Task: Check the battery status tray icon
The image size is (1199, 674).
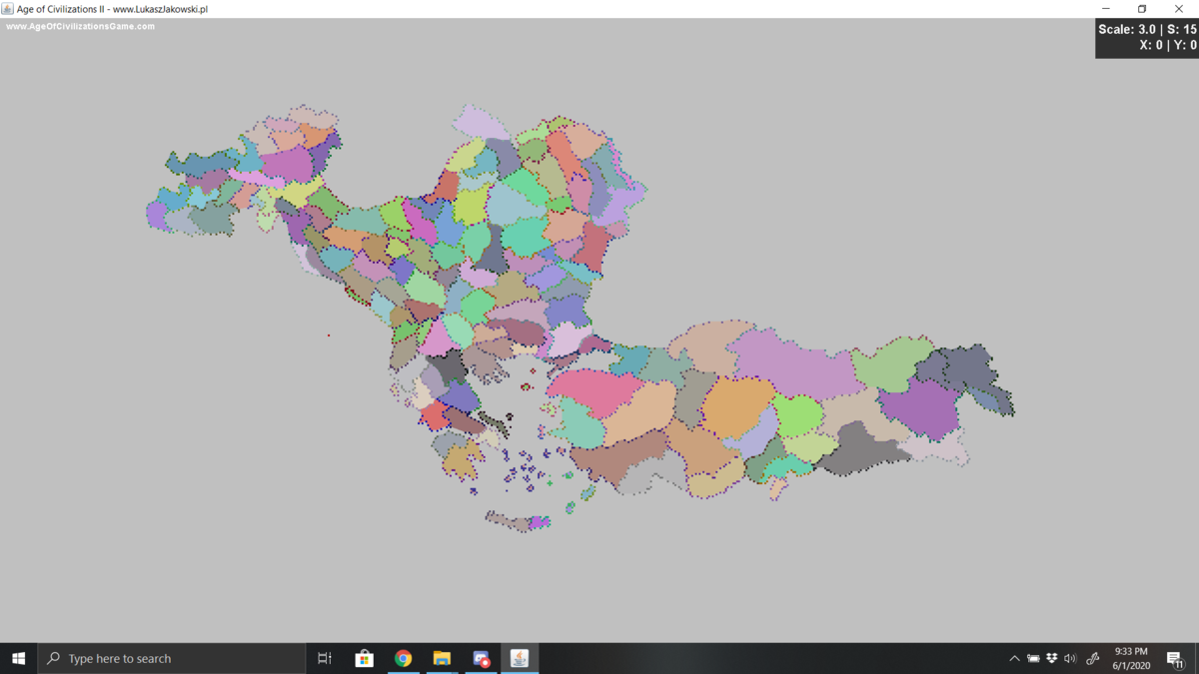Action: (1033, 658)
